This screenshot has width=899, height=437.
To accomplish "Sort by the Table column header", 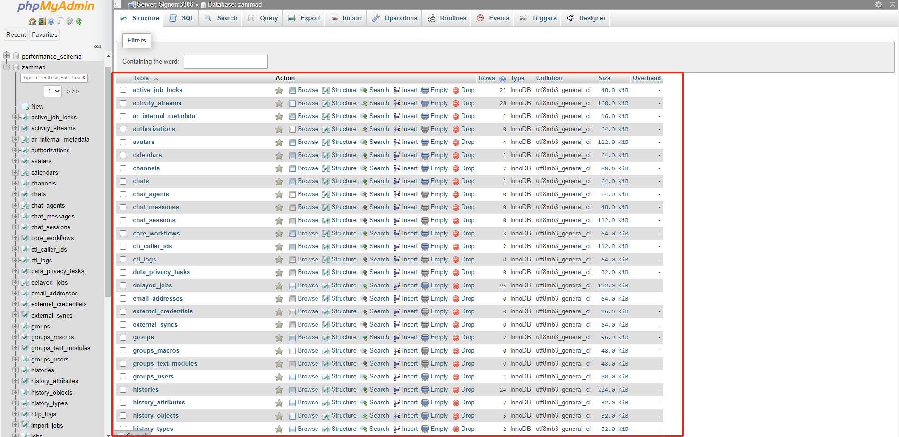I will click(x=141, y=78).
